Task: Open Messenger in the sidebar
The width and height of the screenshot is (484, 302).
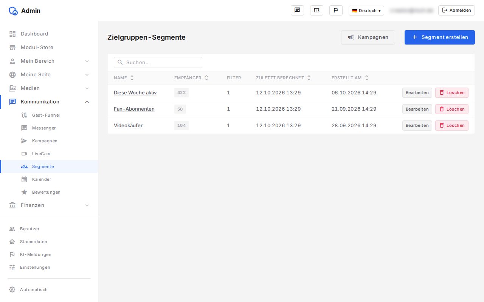Action: click(x=49, y=128)
